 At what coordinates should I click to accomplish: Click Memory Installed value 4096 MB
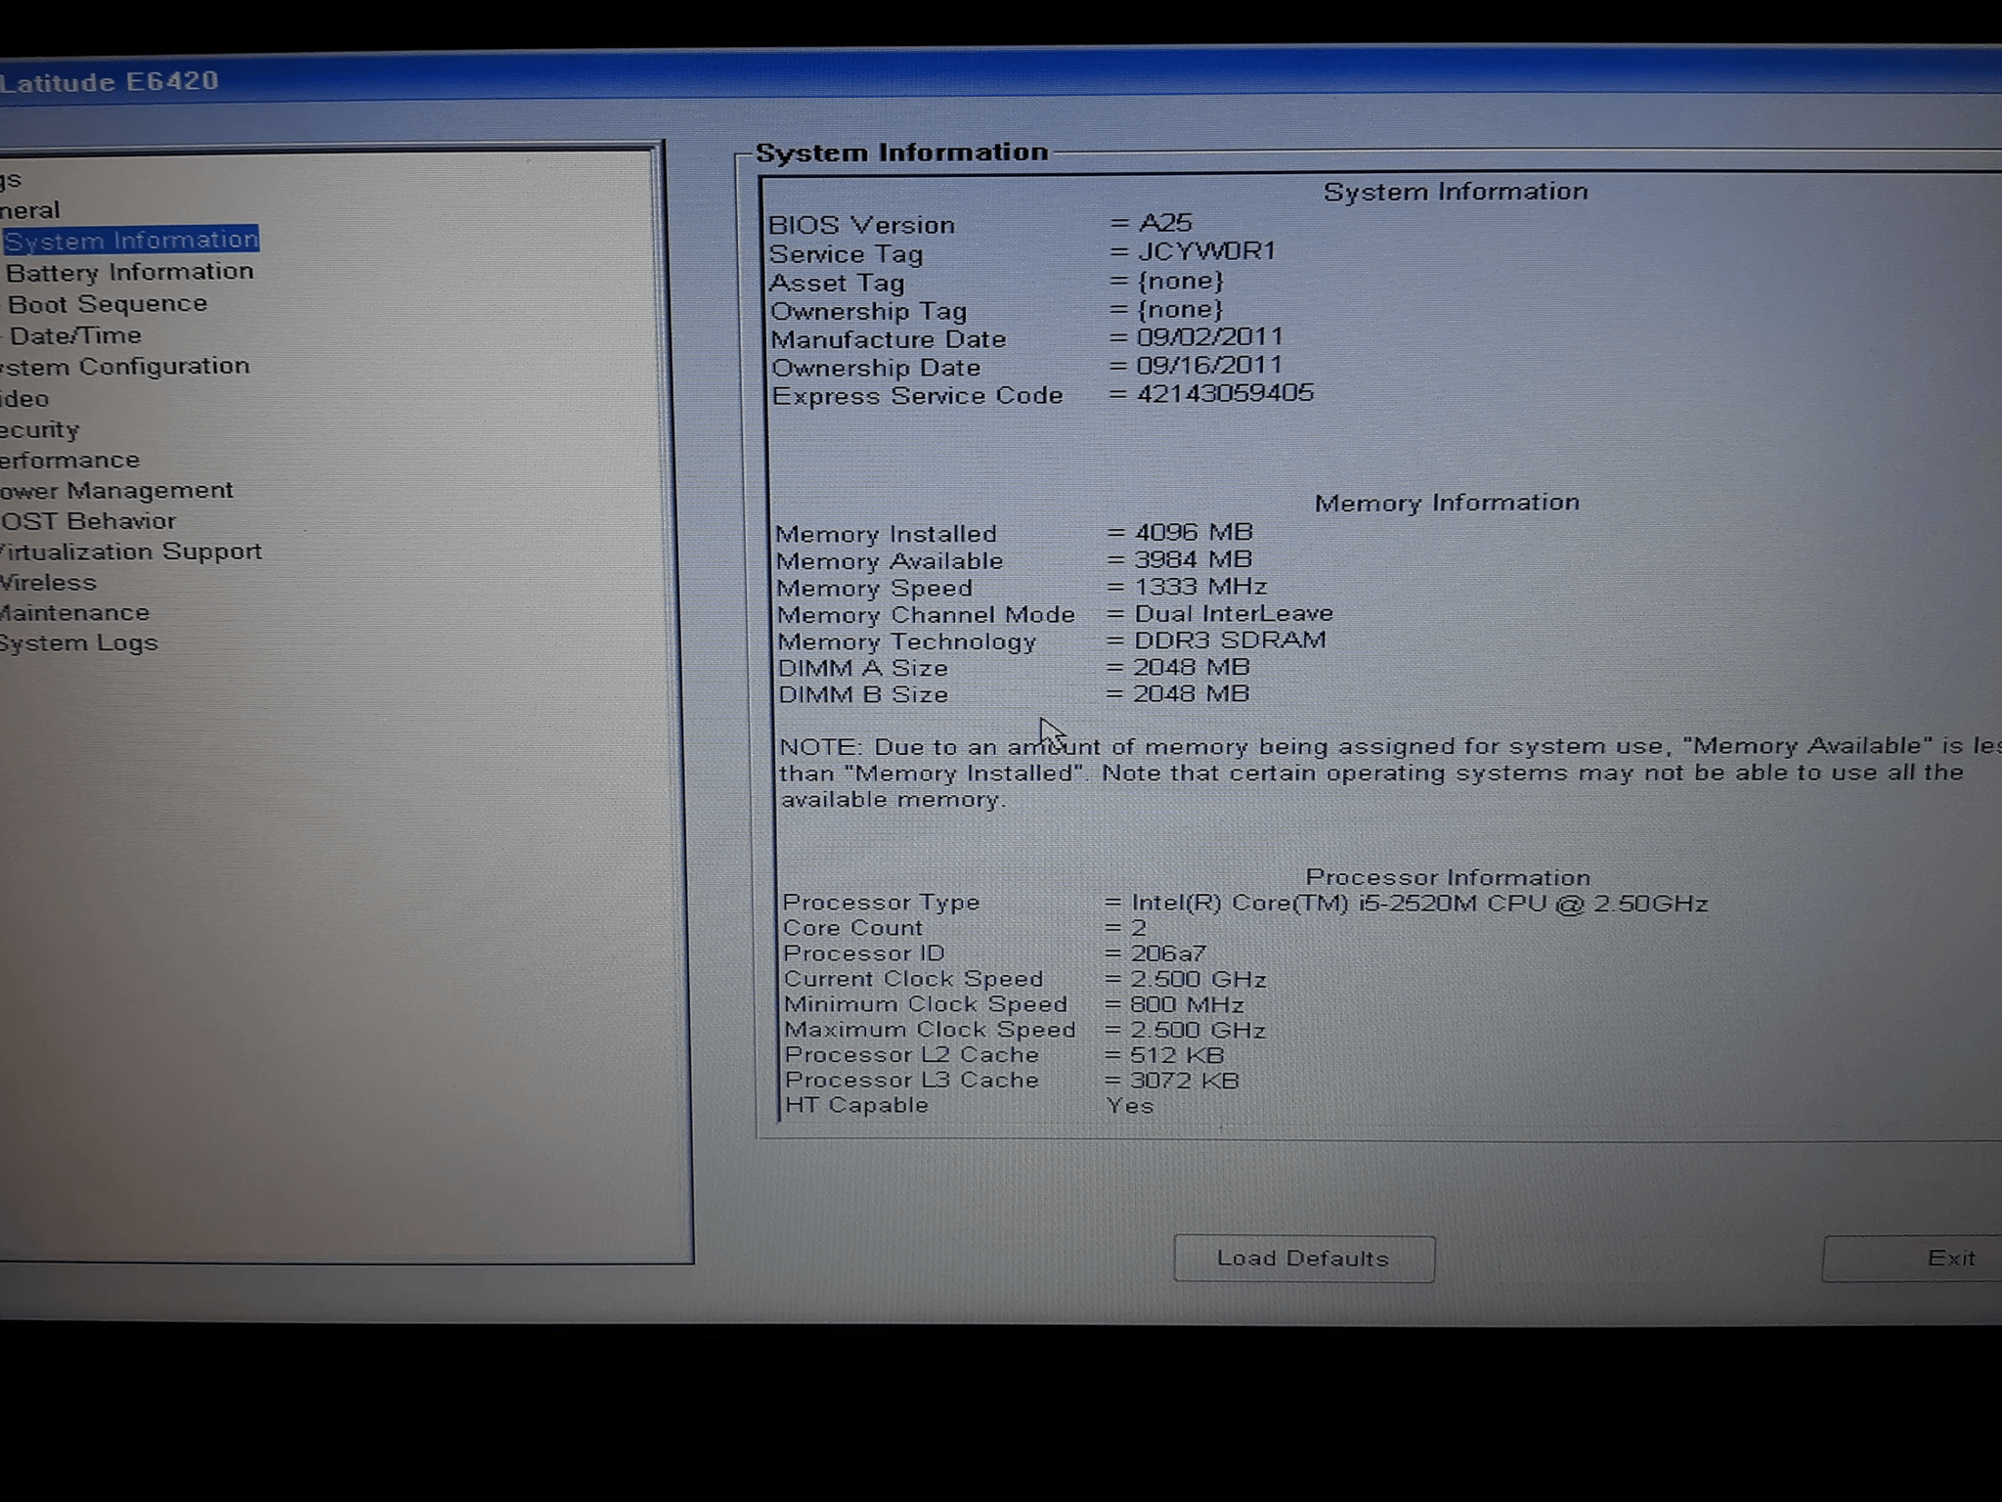point(1194,533)
